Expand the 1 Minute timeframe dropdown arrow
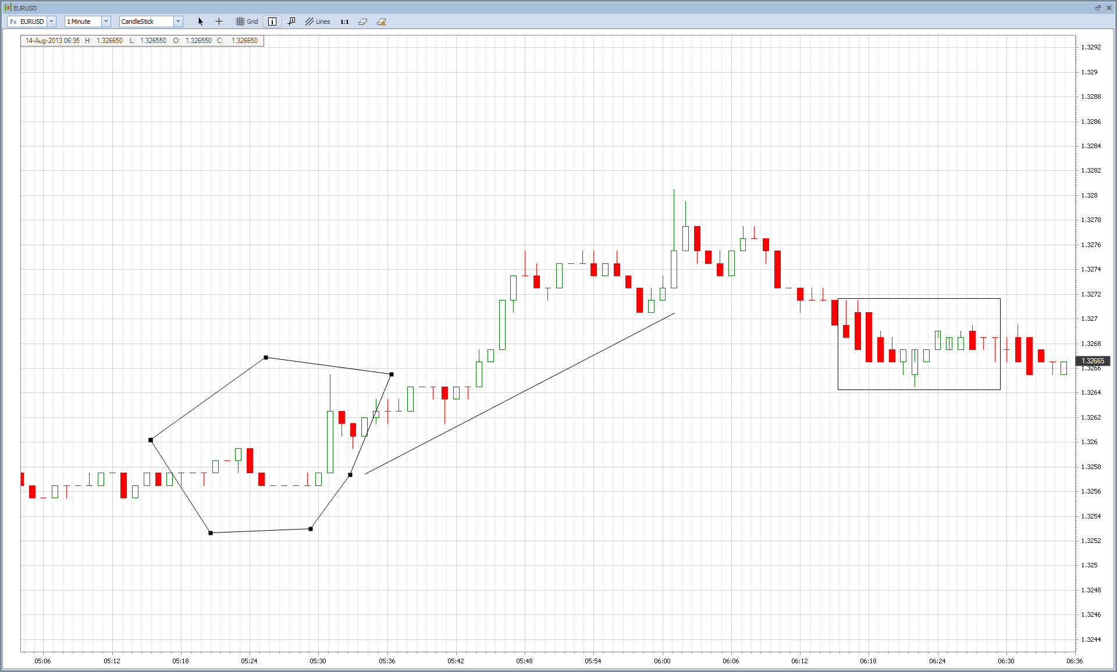1117x672 pixels. click(106, 22)
